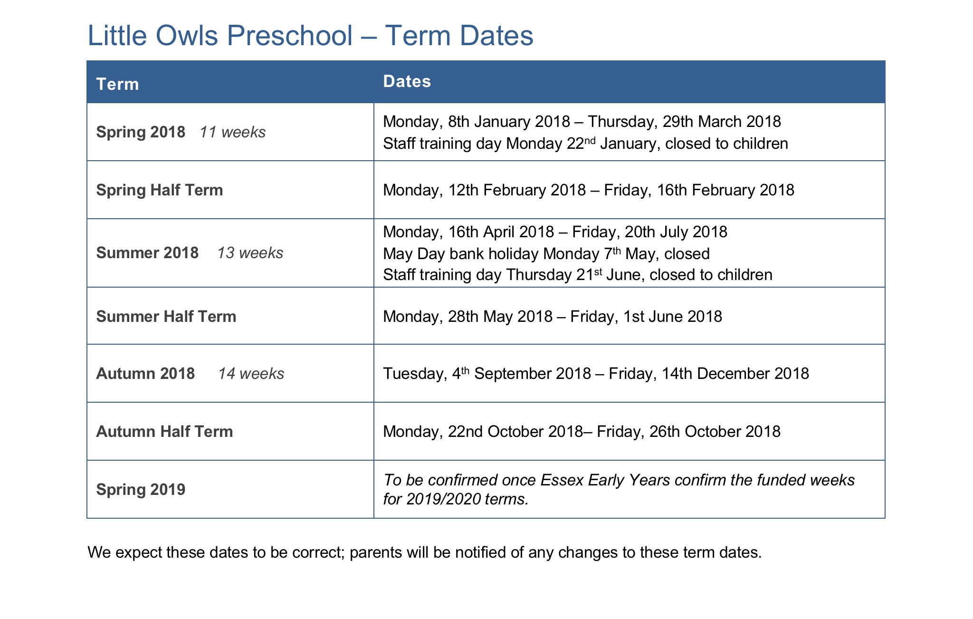
Task: Click the 13 weeks duration text
Action: (x=250, y=252)
